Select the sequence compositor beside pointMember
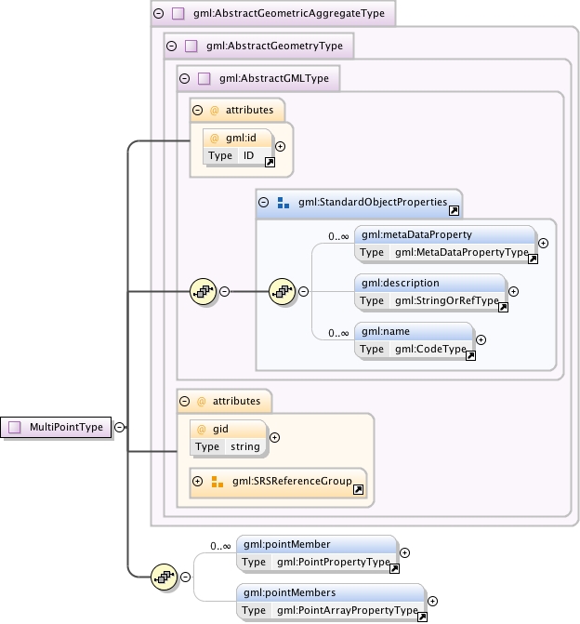This screenshot has width=580, height=624. (165, 577)
